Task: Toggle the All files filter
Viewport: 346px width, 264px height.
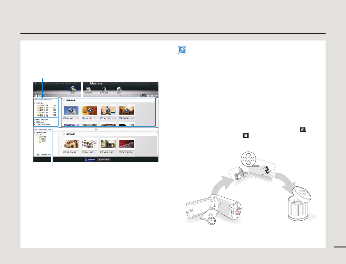Action: tap(143, 96)
